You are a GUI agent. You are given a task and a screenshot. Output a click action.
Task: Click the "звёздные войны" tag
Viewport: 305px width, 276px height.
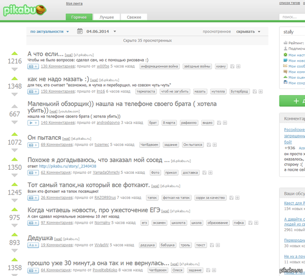[197, 66]
